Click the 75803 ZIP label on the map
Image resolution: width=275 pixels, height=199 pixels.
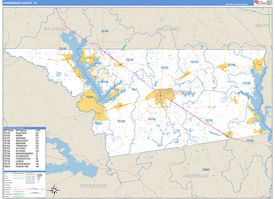pos(206,170)
